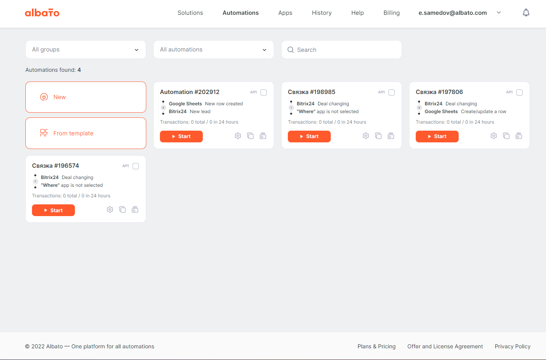
Task: Open the All automations filter dropdown
Action: coord(214,50)
